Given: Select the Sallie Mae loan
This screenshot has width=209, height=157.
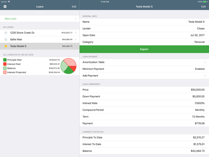Looking at the screenshot, I should [40, 39].
